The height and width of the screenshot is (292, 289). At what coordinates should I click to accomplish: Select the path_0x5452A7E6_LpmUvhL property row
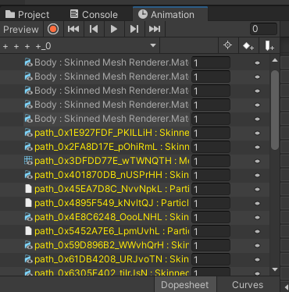(134, 231)
